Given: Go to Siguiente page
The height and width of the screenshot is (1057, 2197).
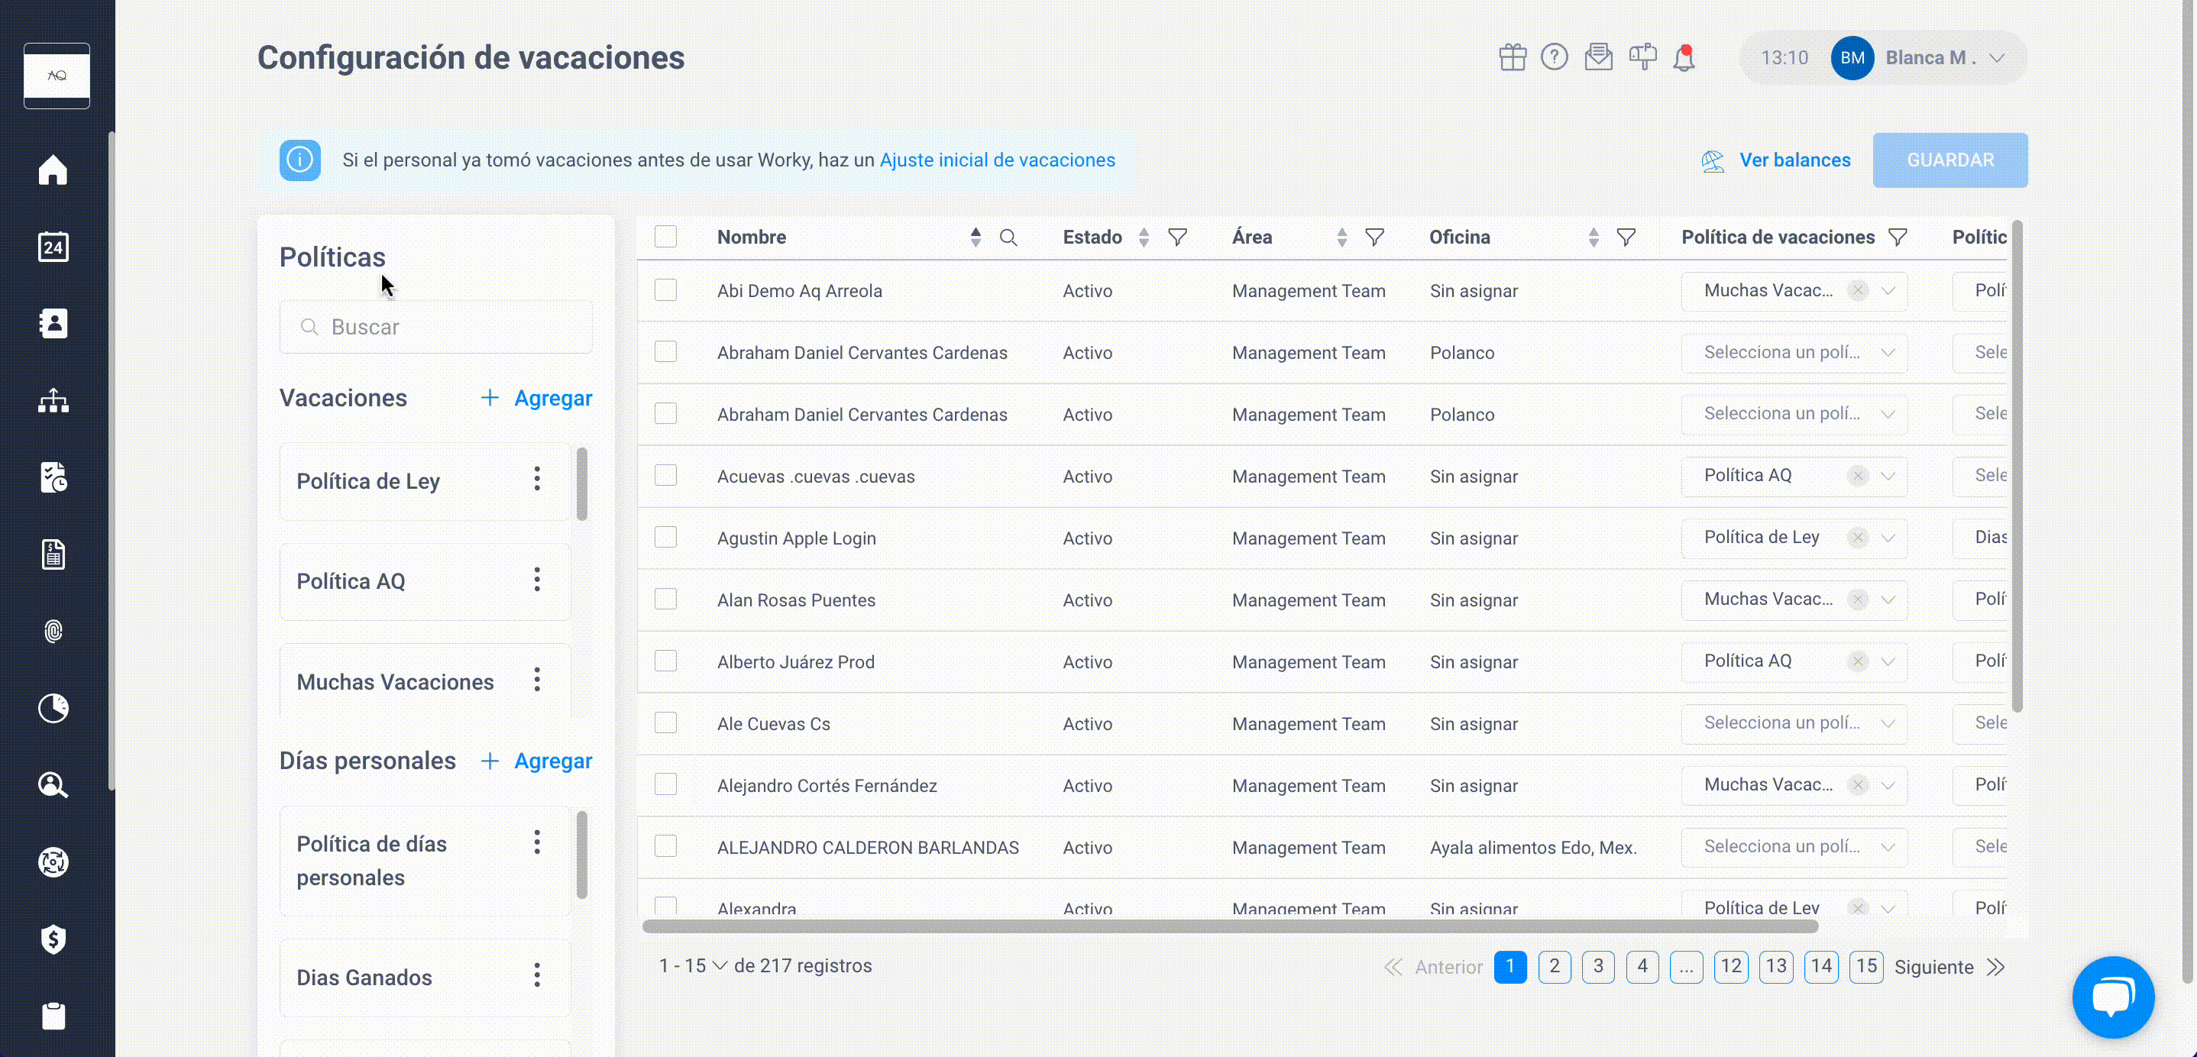Looking at the screenshot, I should coord(1949,967).
